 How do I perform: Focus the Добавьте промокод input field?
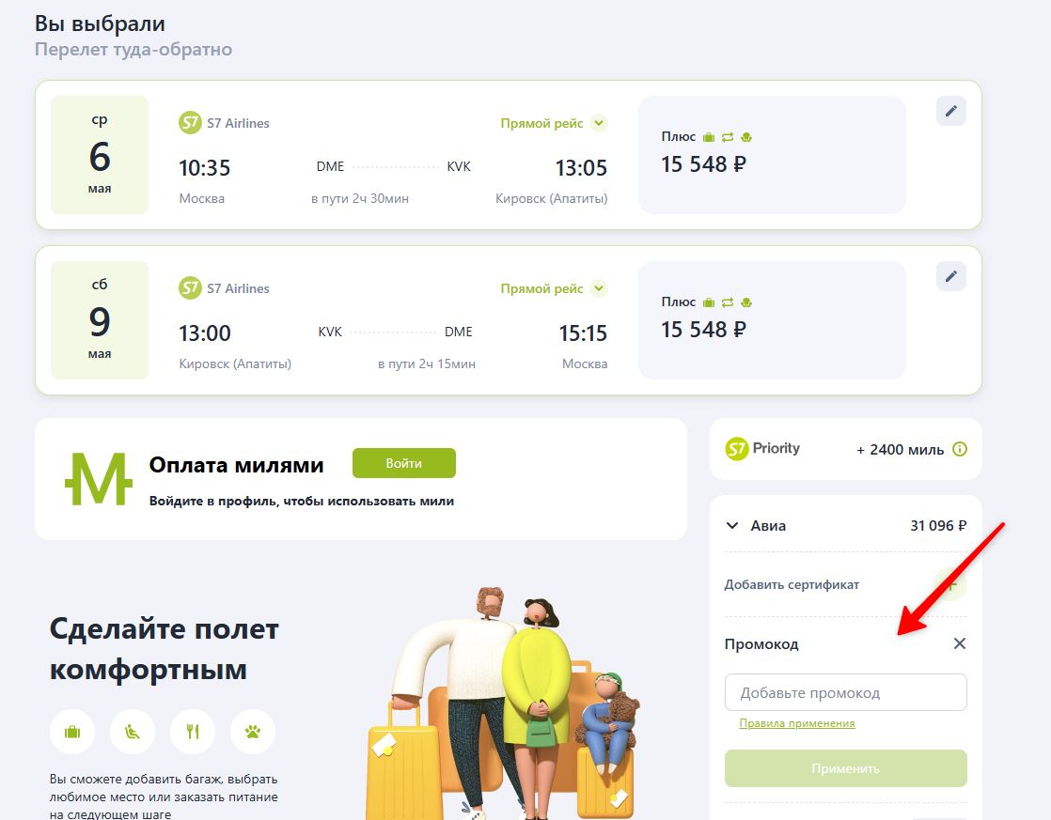click(845, 692)
